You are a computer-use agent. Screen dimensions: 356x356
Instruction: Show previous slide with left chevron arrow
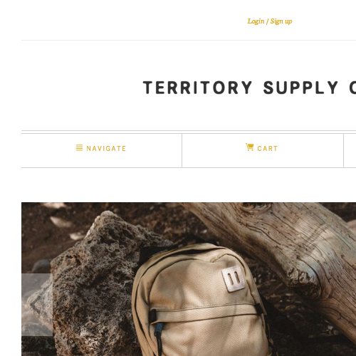[x=36, y=305]
